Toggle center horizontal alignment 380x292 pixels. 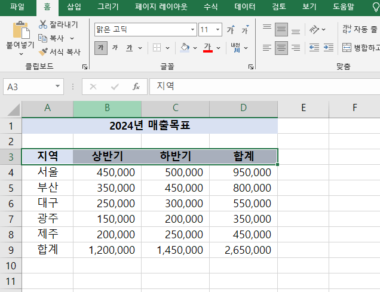tap(281, 48)
